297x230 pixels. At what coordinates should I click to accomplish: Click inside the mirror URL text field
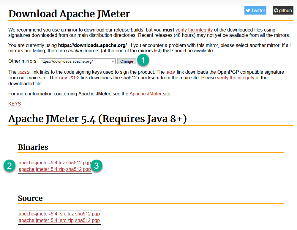(x=74, y=61)
